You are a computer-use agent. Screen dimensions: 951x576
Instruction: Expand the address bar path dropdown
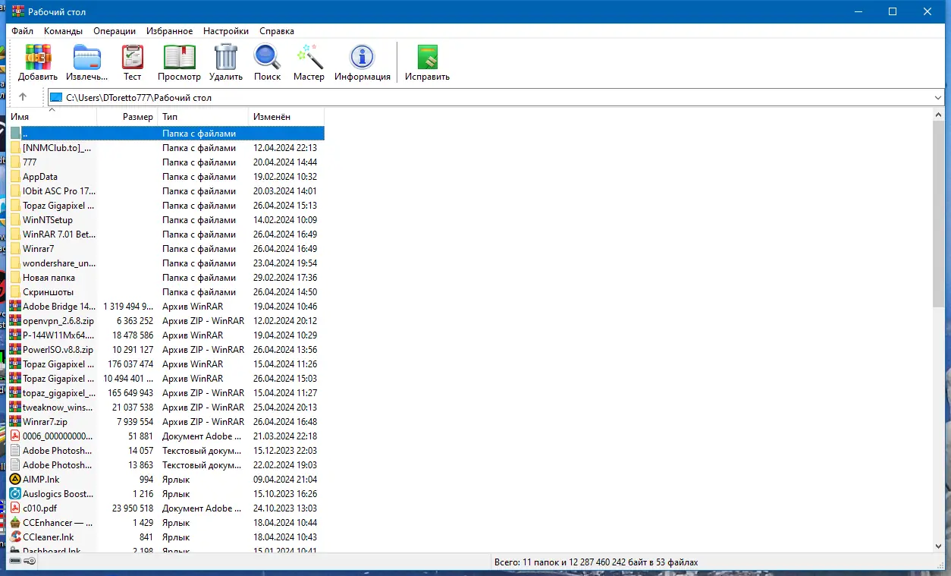point(938,97)
